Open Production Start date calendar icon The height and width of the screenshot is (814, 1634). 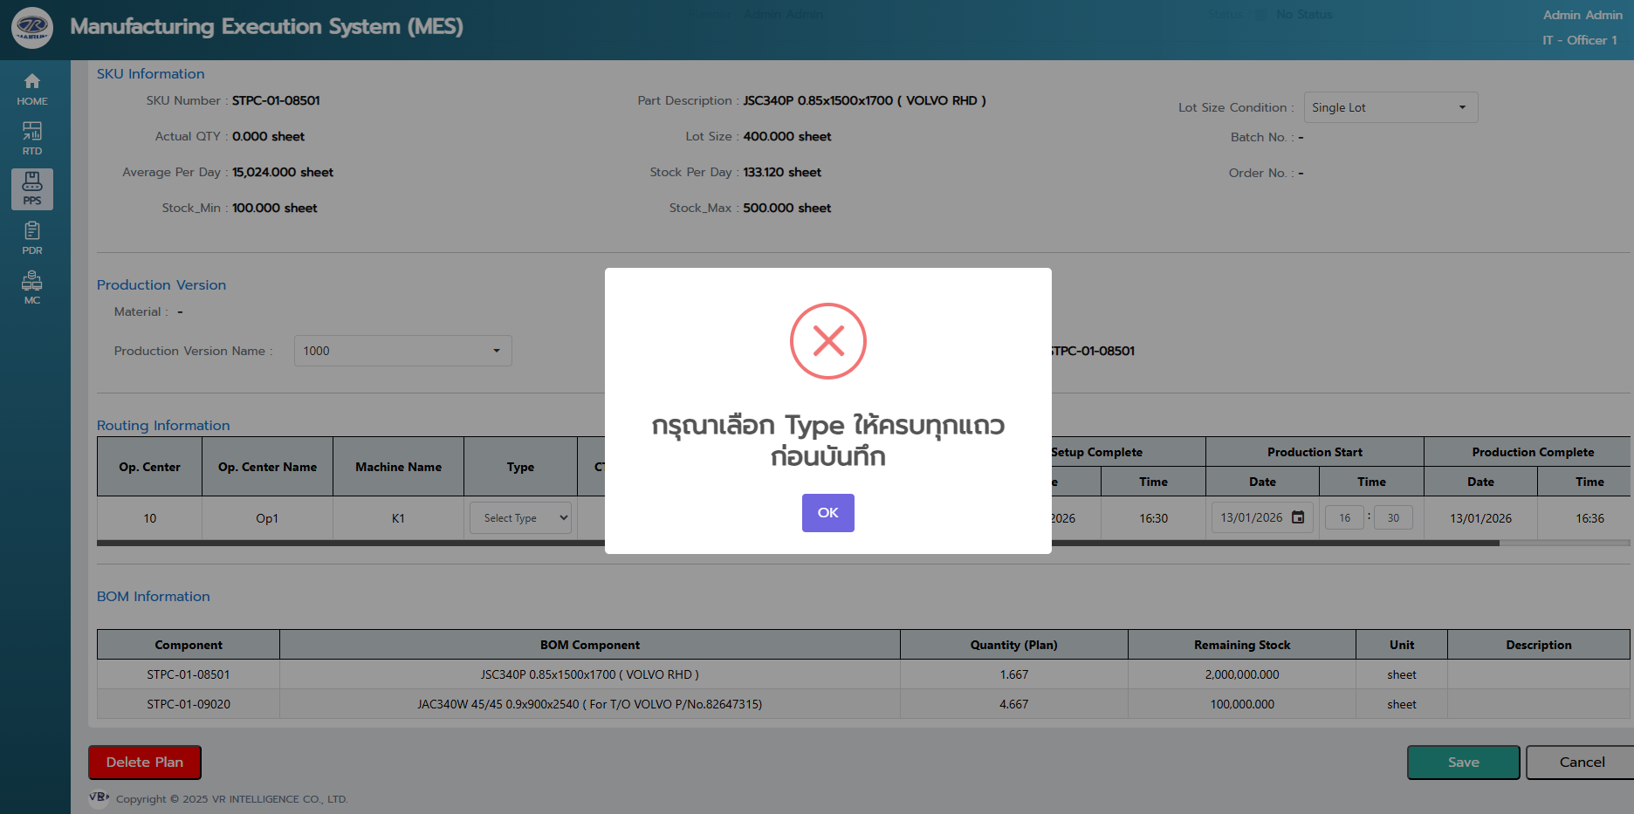[1298, 517]
